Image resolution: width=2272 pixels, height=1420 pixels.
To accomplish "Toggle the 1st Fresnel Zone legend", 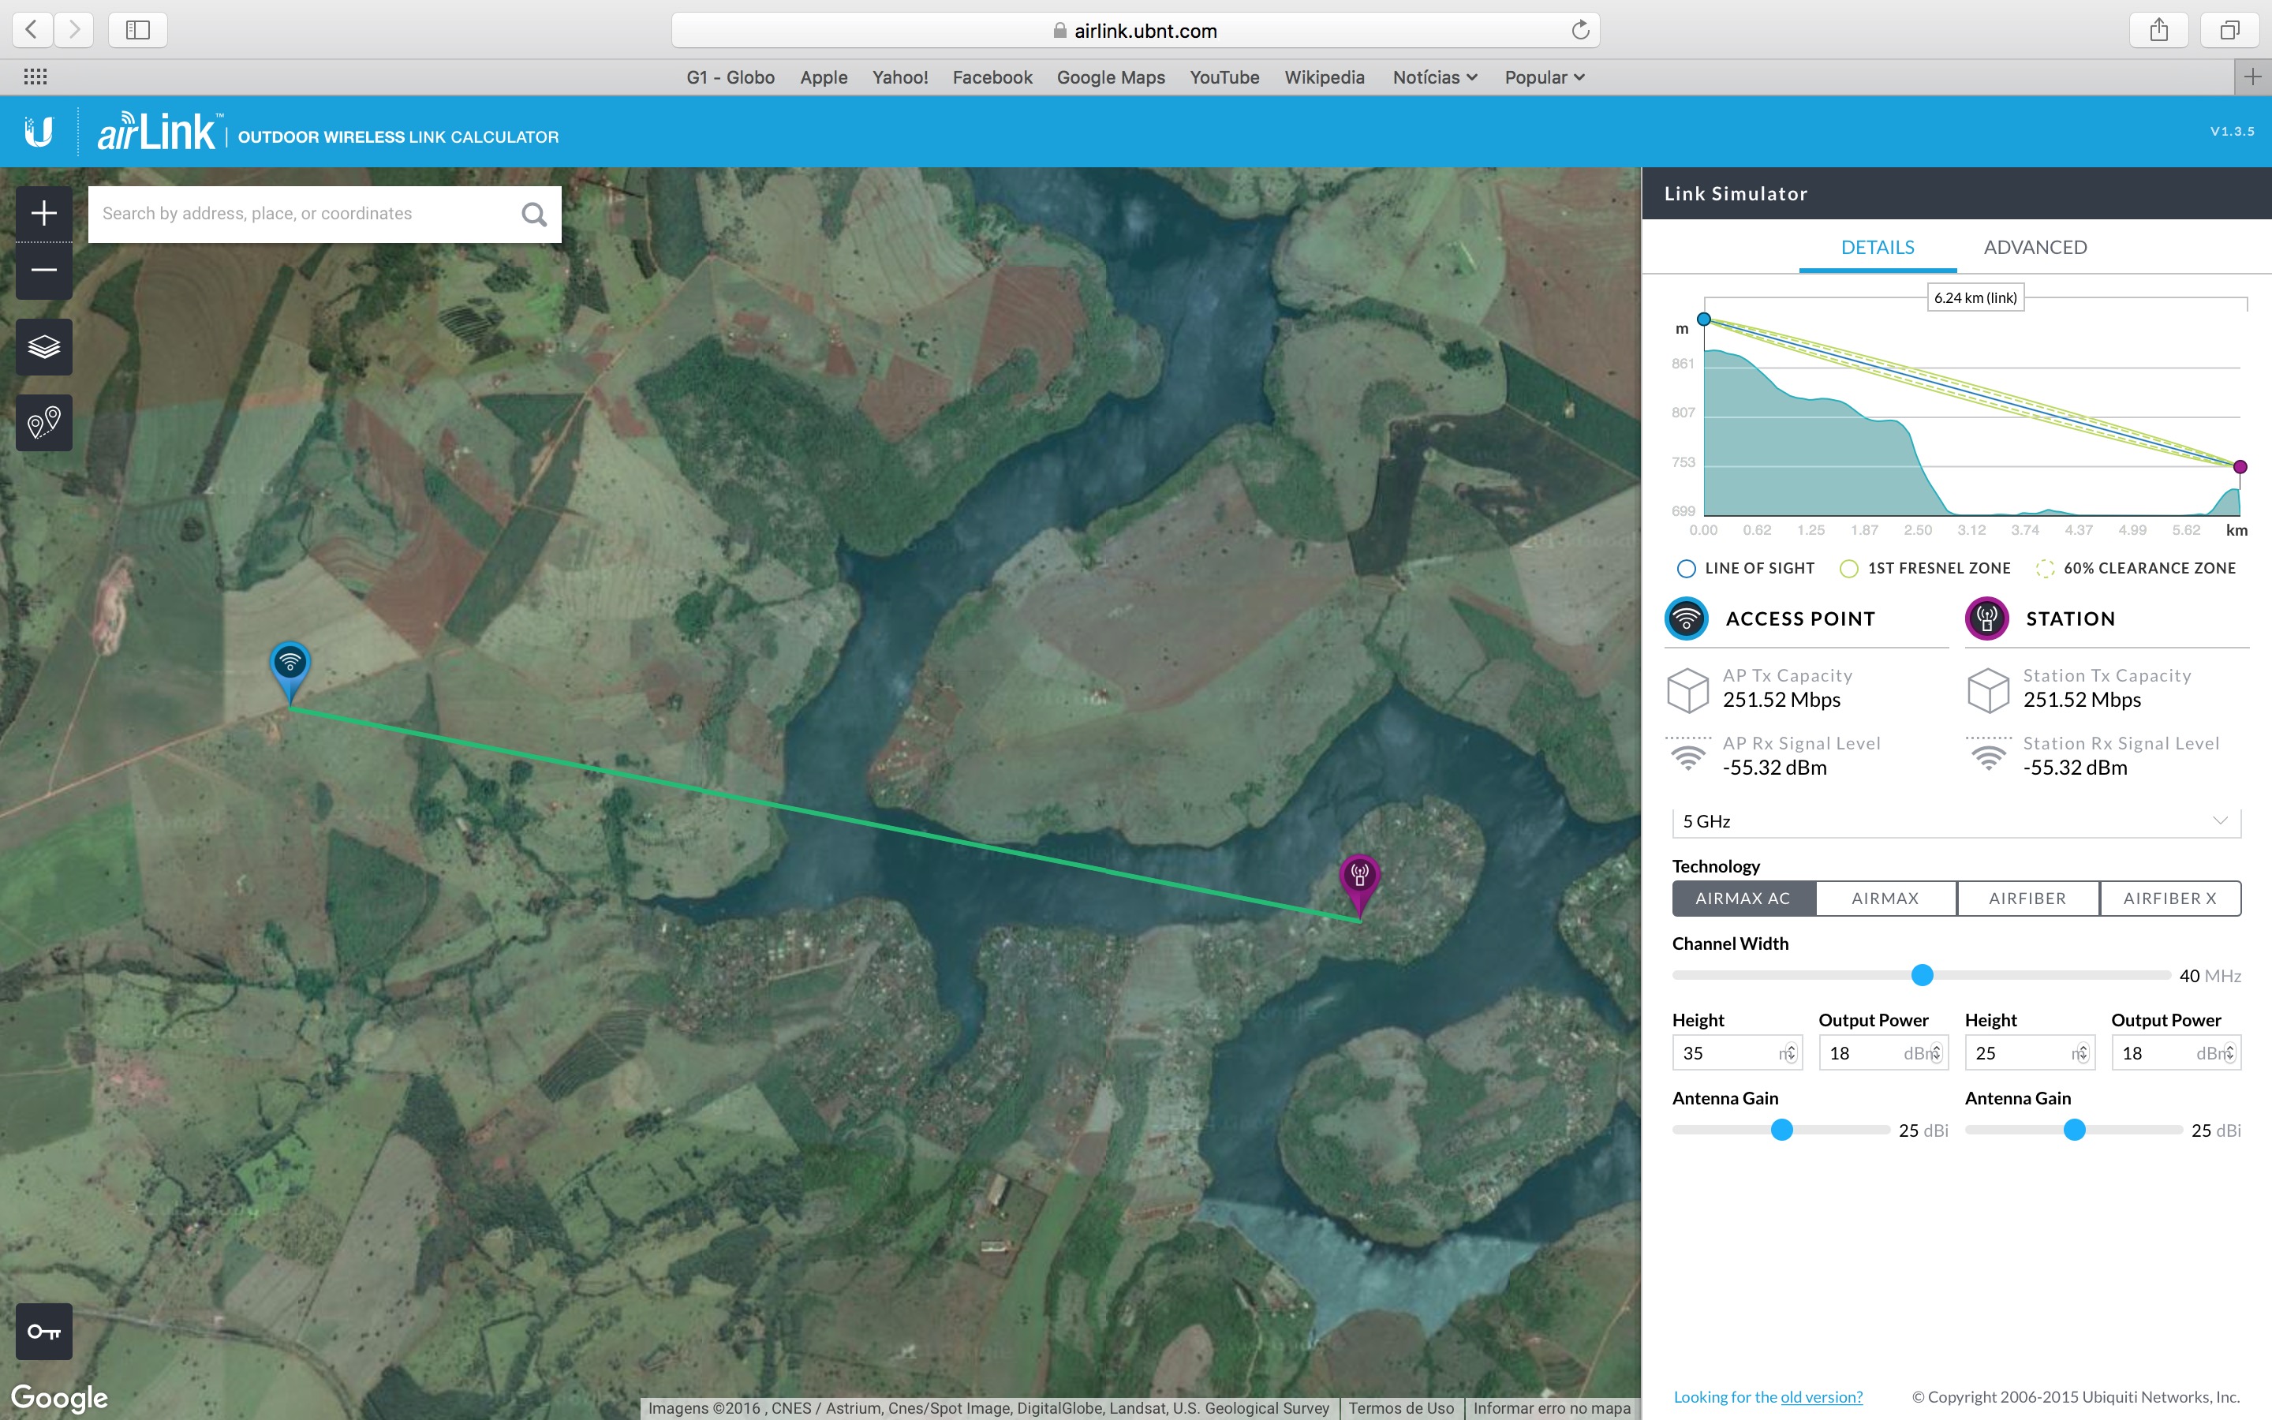I will click(x=1925, y=568).
